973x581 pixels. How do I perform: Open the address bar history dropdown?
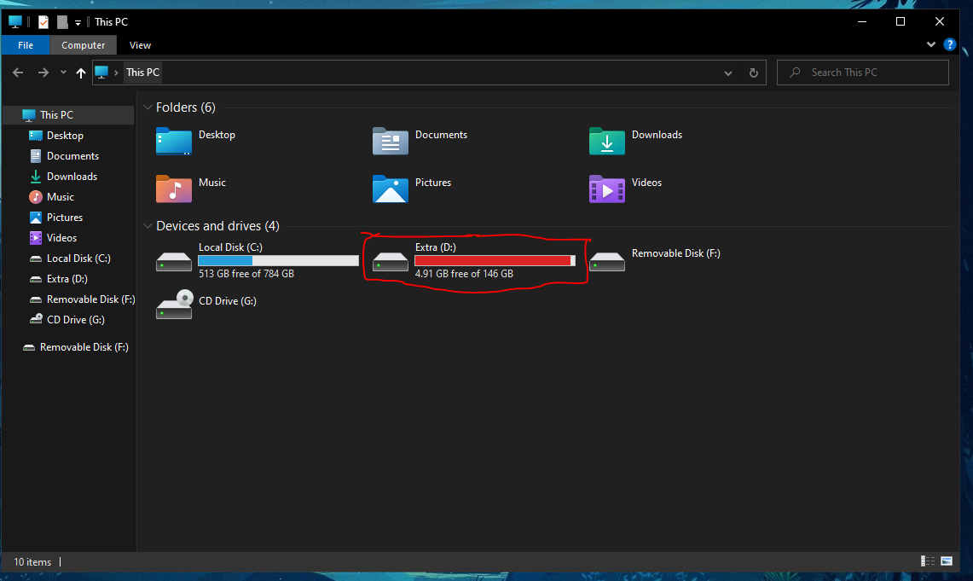[728, 73]
